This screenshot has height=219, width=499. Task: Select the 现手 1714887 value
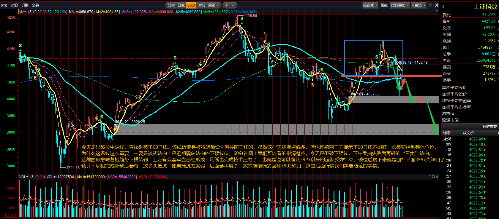click(x=485, y=47)
